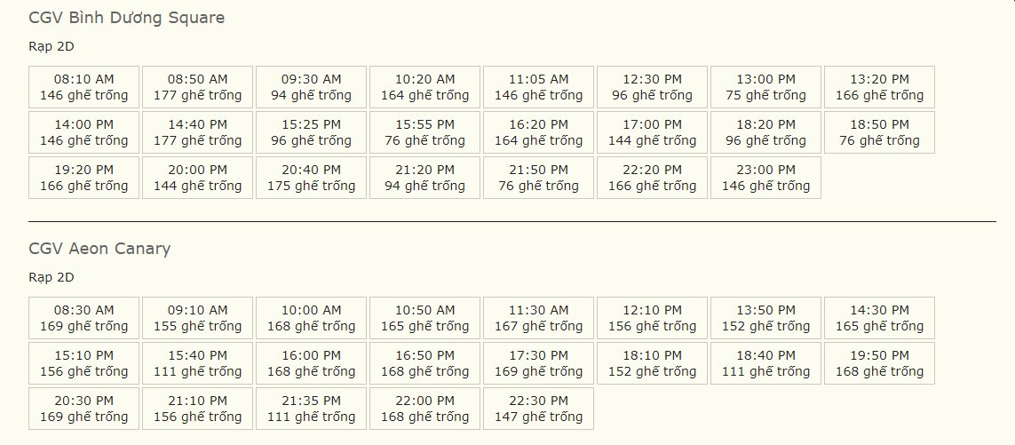Pick the 10:00 AM showtime
Image resolution: width=1015 pixels, height=445 pixels.
click(311, 318)
